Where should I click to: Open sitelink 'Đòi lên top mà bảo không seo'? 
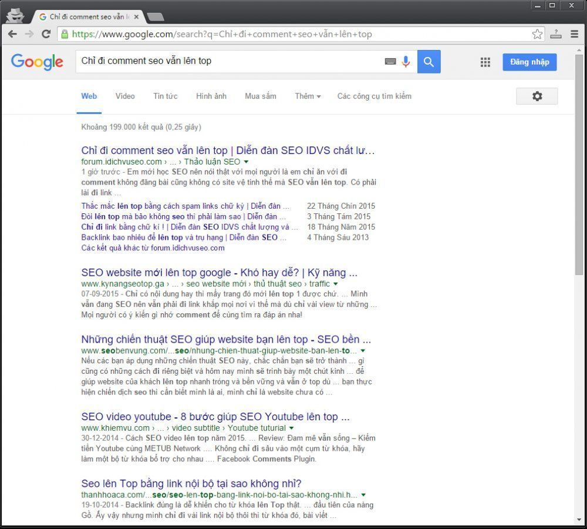click(x=183, y=216)
